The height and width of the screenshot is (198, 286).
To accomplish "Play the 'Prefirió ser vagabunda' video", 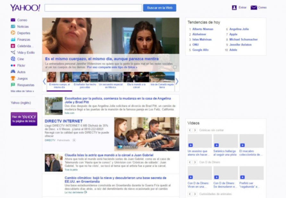I will click(x=242, y=177).
